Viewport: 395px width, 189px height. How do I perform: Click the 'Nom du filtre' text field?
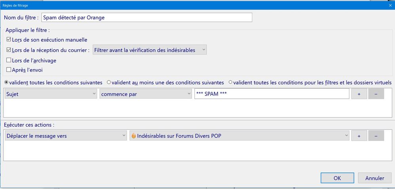pos(146,17)
